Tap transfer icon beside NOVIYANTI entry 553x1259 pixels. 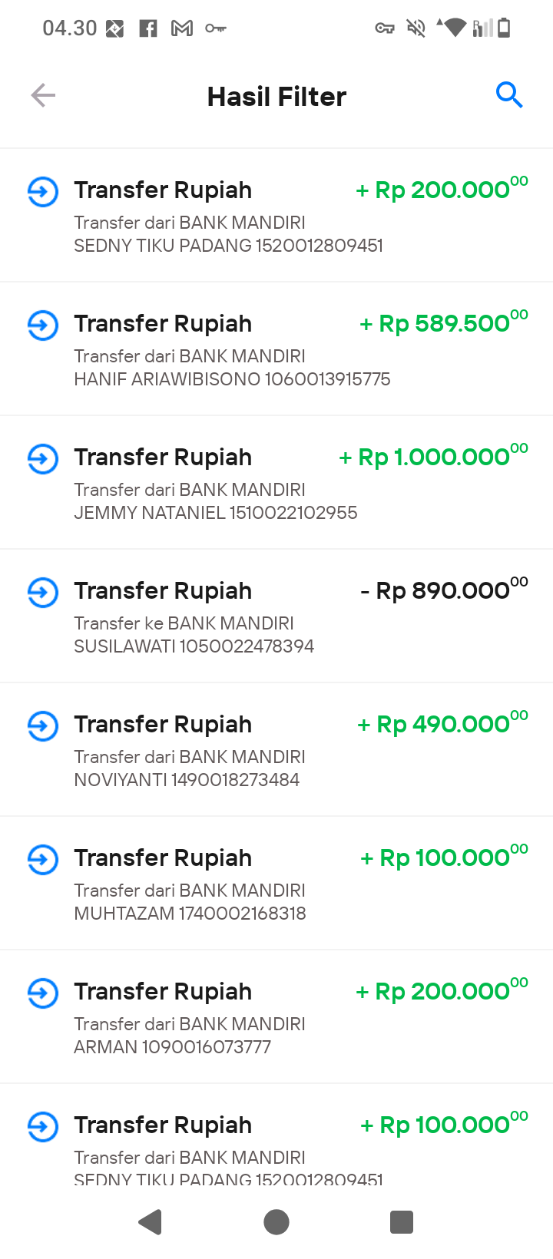[43, 725]
